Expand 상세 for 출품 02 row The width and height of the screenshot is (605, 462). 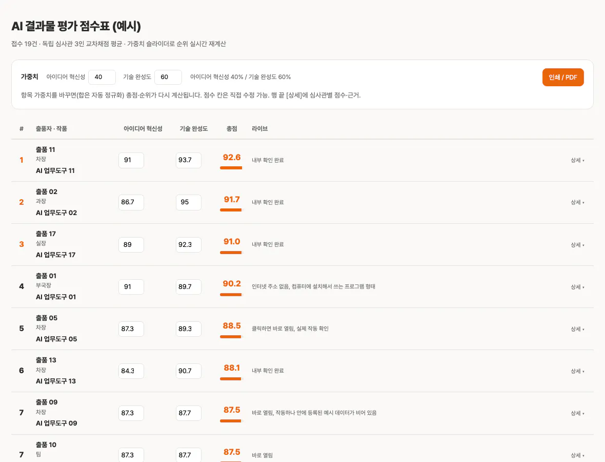[578, 202]
